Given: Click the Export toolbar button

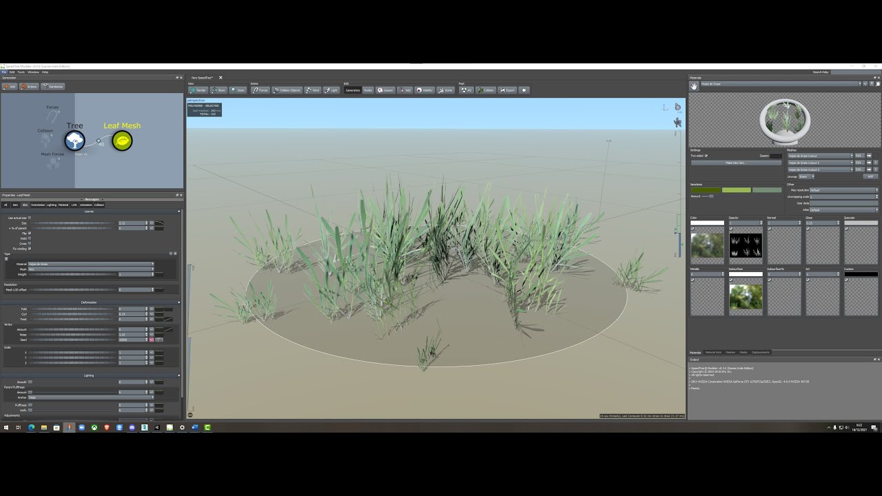Looking at the screenshot, I should click(508, 90).
